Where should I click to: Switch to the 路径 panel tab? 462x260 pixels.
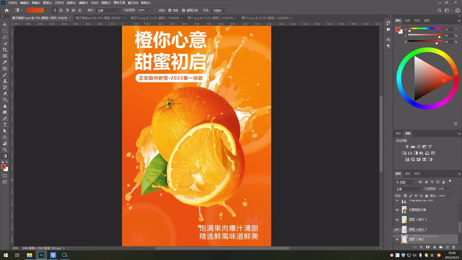tap(417, 173)
